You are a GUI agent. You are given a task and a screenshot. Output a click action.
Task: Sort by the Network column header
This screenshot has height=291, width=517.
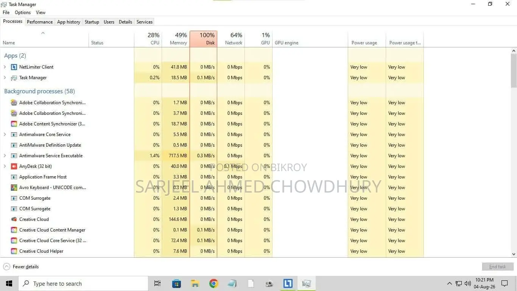point(231,39)
